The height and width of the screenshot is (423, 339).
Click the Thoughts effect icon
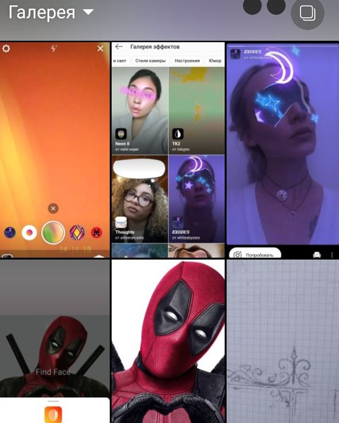click(x=121, y=222)
